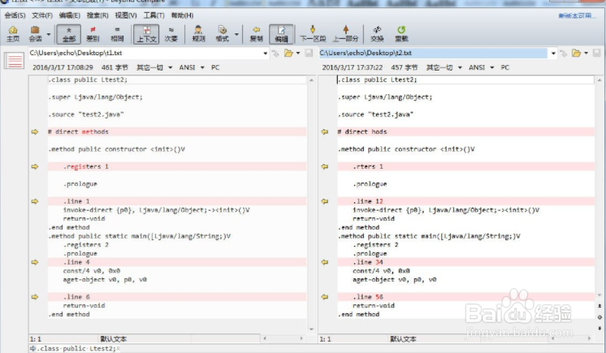Click the left pane save disk icon
The height and width of the screenshot is (353, 606).
[x=309, y=53]
